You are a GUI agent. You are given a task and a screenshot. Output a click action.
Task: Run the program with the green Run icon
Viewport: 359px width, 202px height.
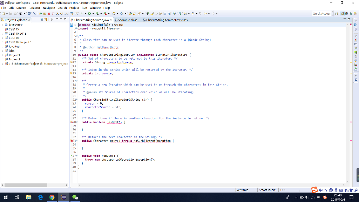point(89,13)
